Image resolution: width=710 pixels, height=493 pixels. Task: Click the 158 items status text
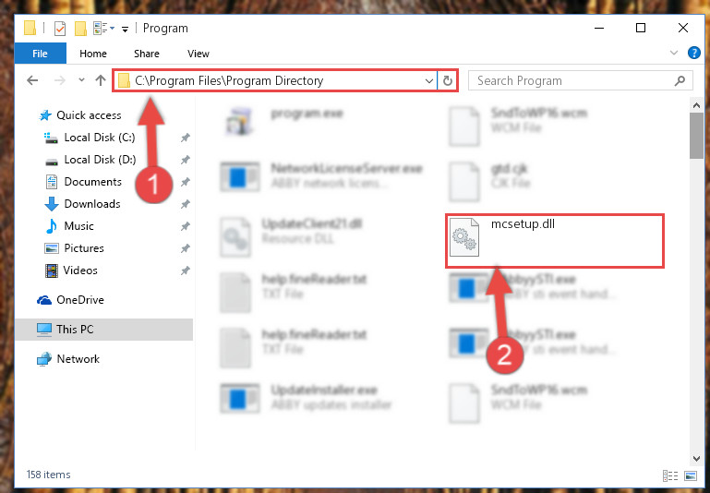coord(48,475)
